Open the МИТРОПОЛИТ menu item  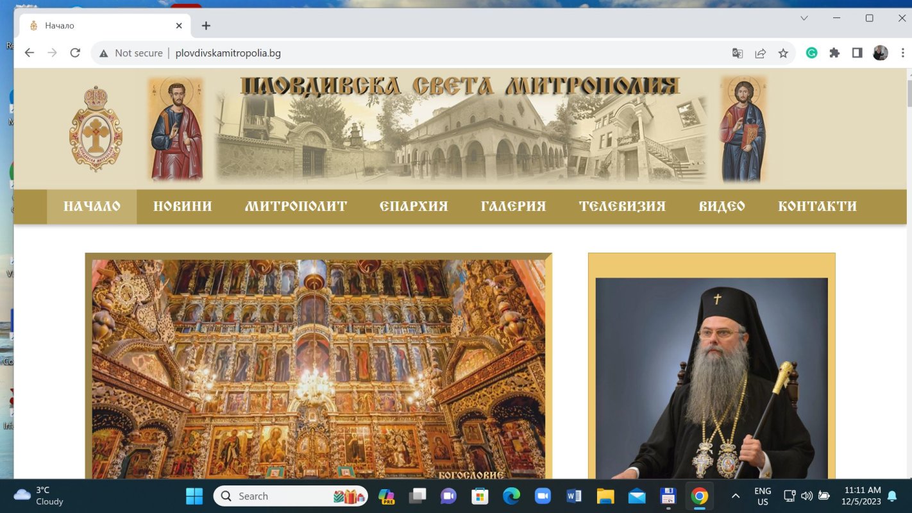coord(296,206)
